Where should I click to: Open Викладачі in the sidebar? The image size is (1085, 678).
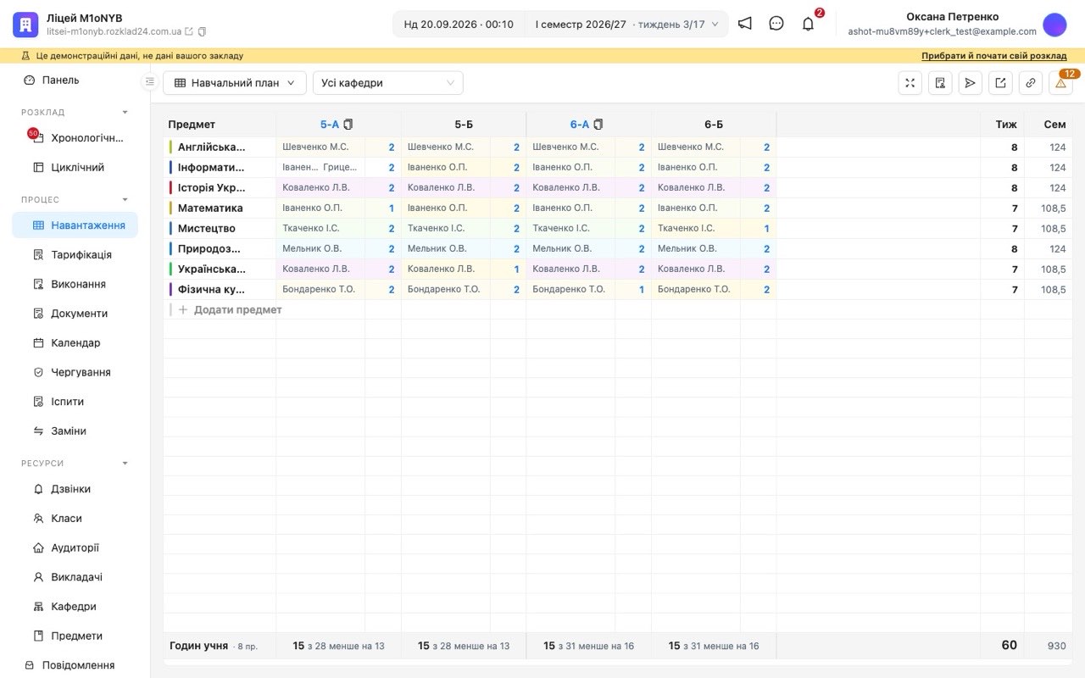[x=75, y=577]
